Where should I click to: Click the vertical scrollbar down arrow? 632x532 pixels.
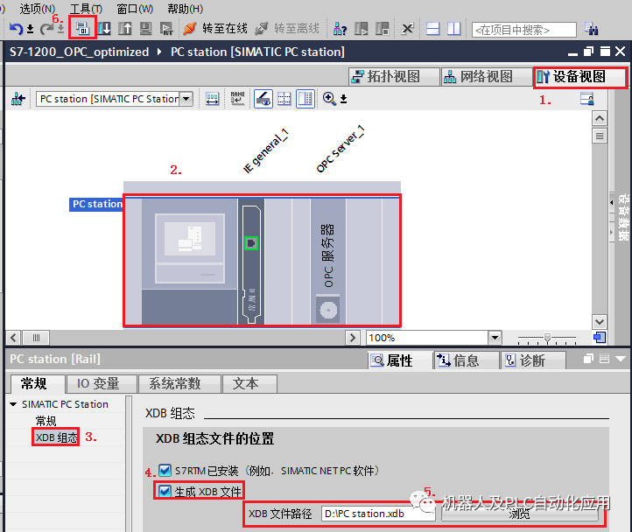click(x=600, y=322)
